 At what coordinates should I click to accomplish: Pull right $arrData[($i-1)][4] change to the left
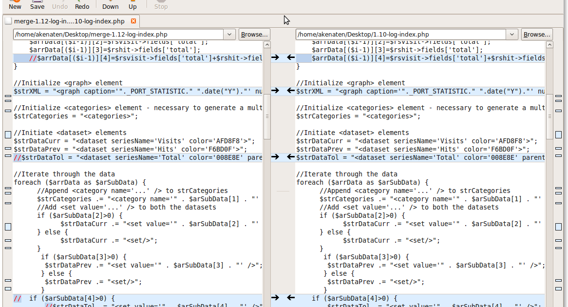tap(290, 58)
